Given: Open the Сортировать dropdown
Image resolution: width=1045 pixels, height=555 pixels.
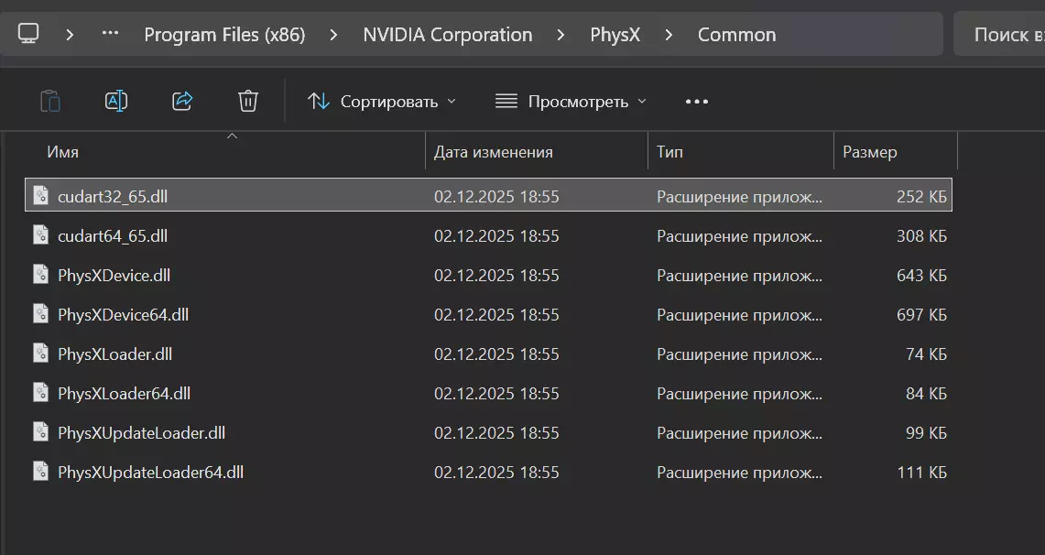Looking at the screenshot, I should tap(382, 102).
